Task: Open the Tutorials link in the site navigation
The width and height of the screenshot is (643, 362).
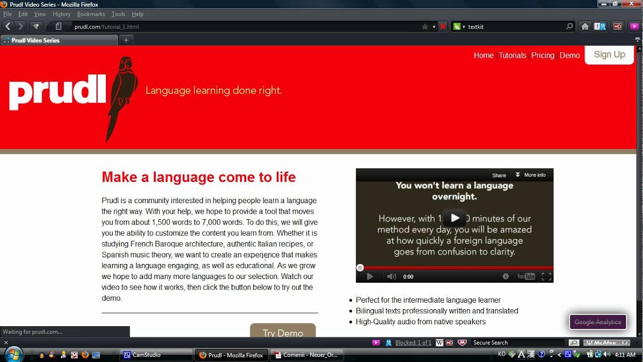Action: point(512,55)
